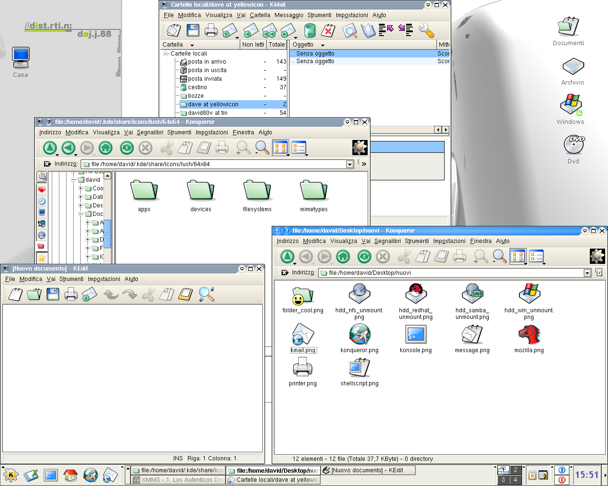Switch to virtual desktop 4 in the pager

[515, 479]
